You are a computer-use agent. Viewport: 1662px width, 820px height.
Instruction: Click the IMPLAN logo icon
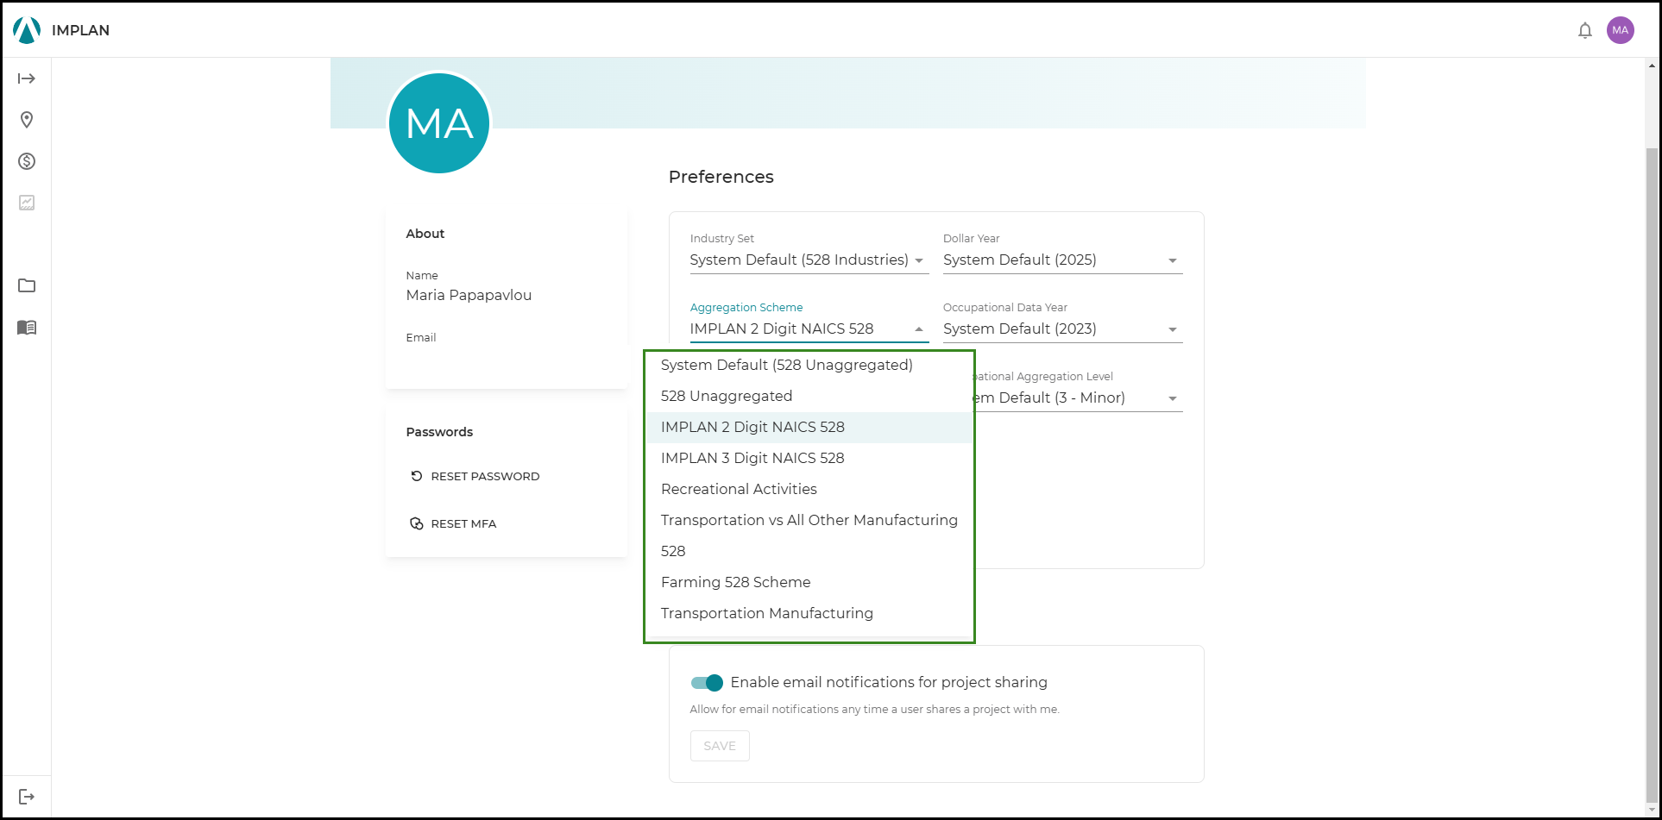(x=27, y=30)
